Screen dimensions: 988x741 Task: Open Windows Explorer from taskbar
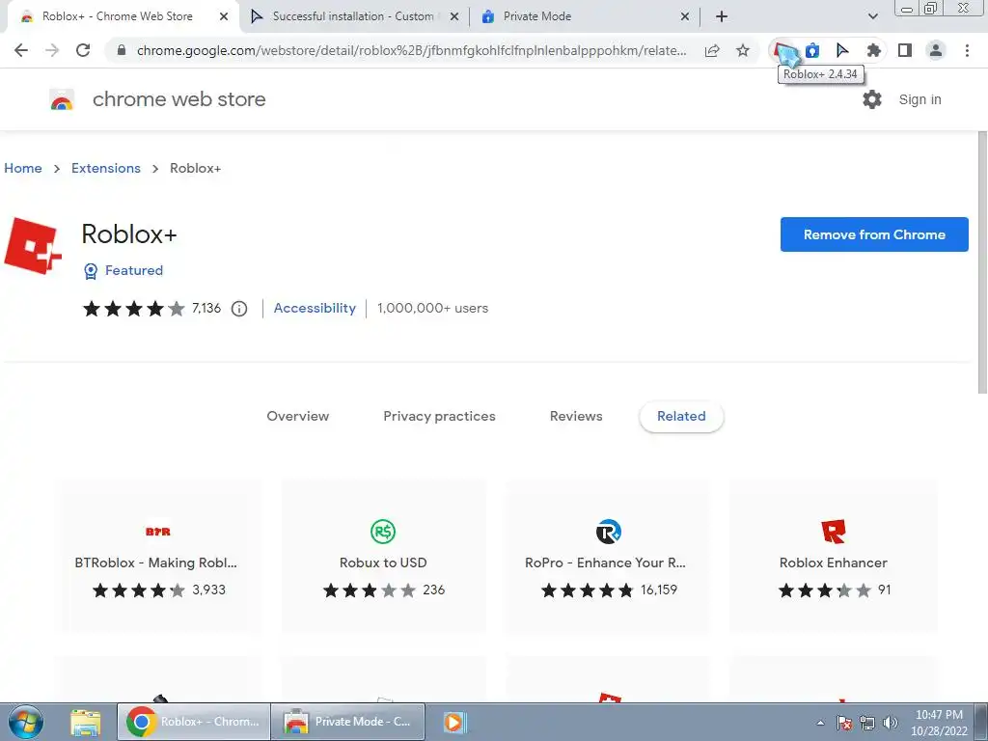[85, 722]
